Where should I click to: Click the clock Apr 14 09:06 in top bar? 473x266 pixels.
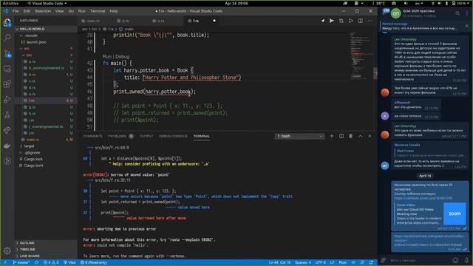(x=236, y=3)
